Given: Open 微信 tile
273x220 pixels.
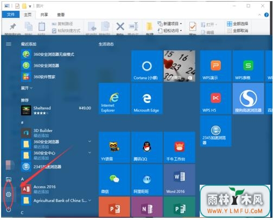Looking at the screenshot, I should tap(115, 180).
